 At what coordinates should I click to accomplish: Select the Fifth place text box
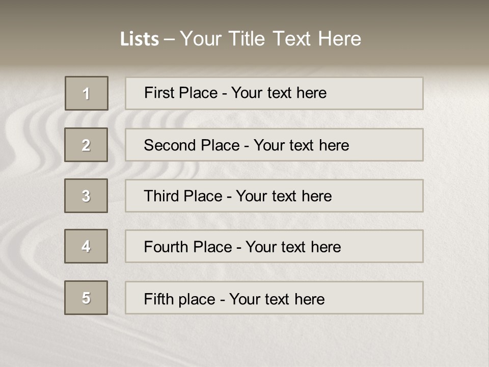pos(274,298)
